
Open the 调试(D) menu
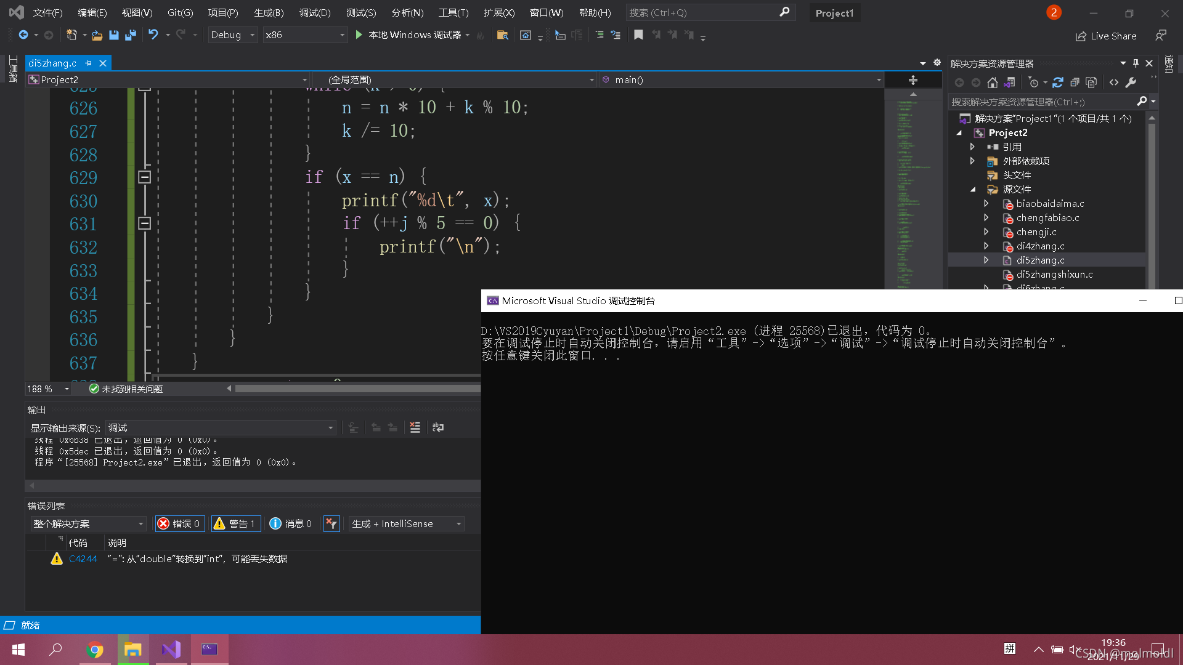point(315,12)
